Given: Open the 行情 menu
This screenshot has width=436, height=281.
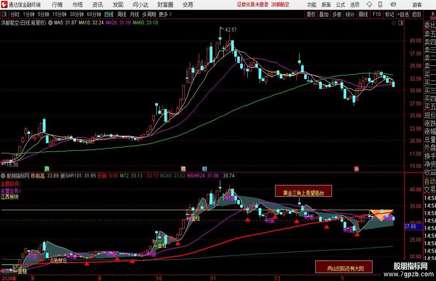Looking at the screenshot, I should click(57, 5).
